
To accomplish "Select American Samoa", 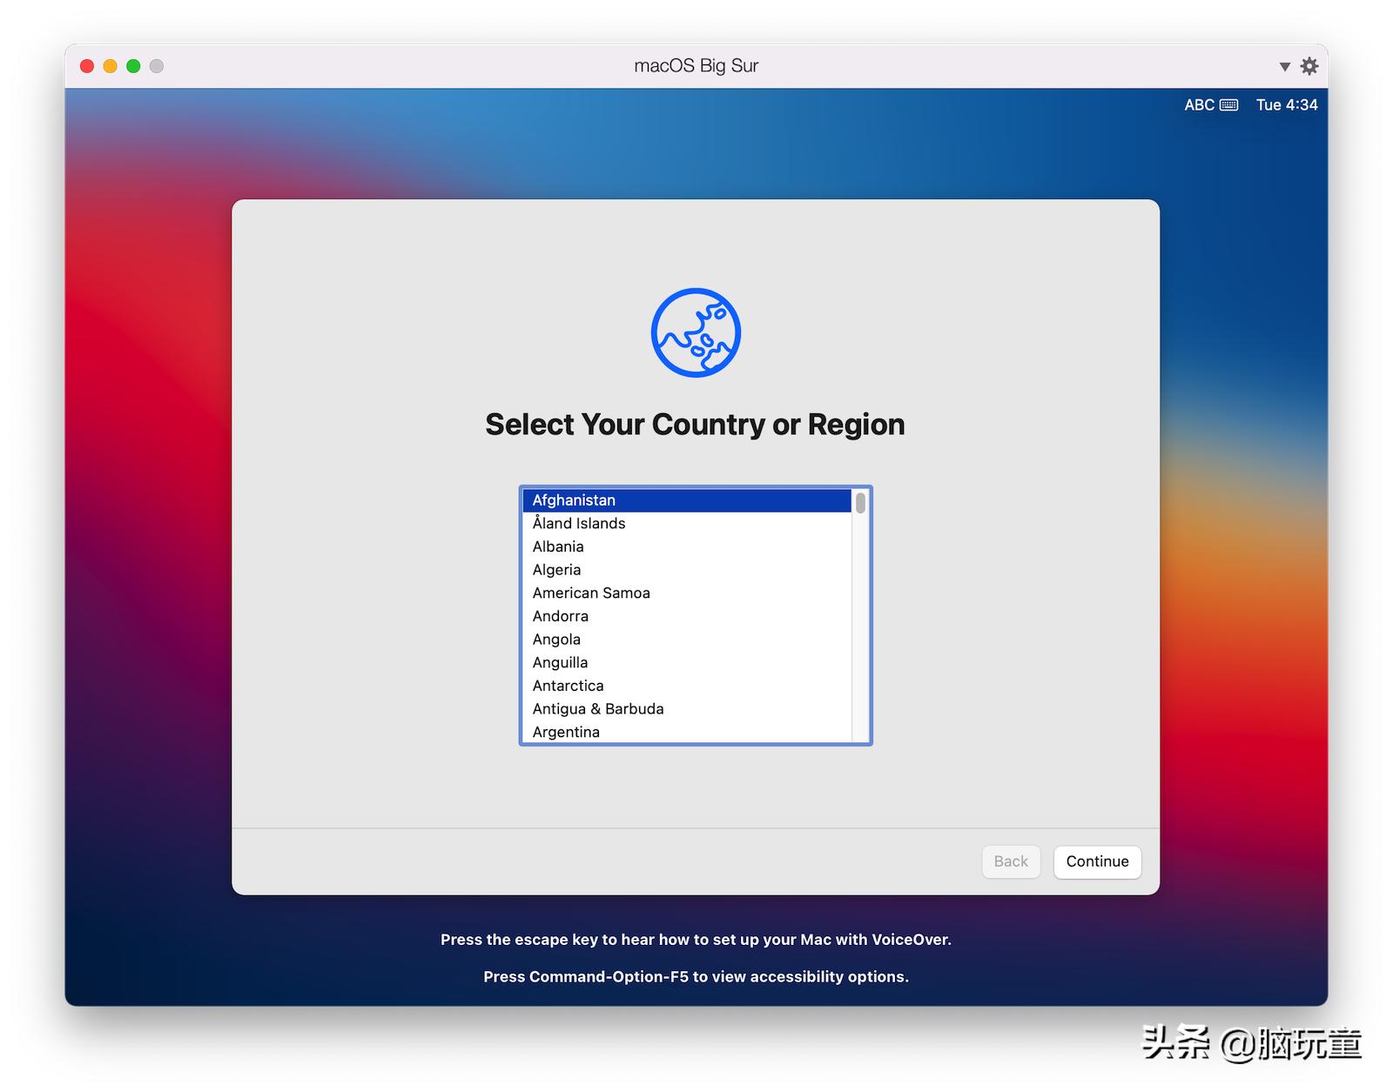I will (687, 593).
